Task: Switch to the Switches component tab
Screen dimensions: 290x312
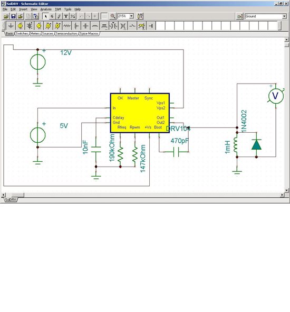Action: 22,34
